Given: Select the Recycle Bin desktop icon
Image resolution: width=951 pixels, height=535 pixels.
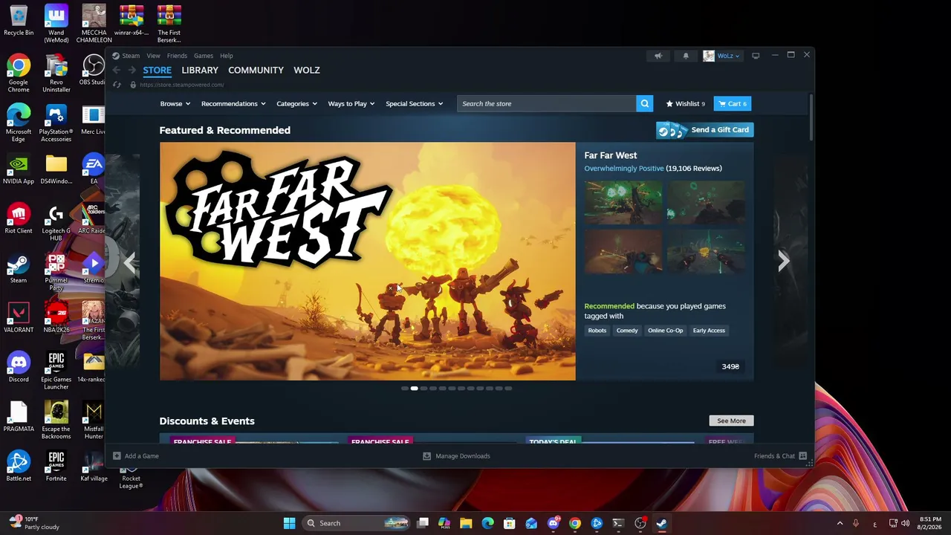Looking at the screenshot, I should pyautogui.click(x=19, y=21).
